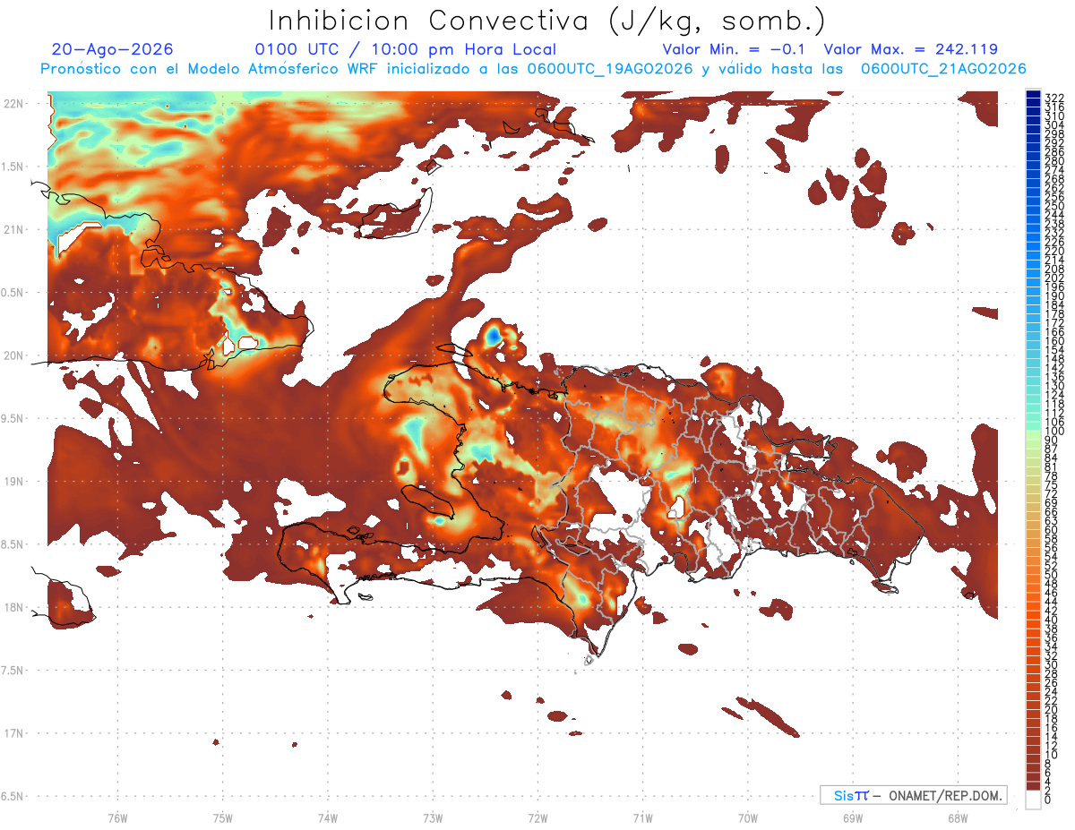This screenshot has width=1075, height=830.
Task: Click the dark blue swatch atop the color scale
Action: 1034,95
